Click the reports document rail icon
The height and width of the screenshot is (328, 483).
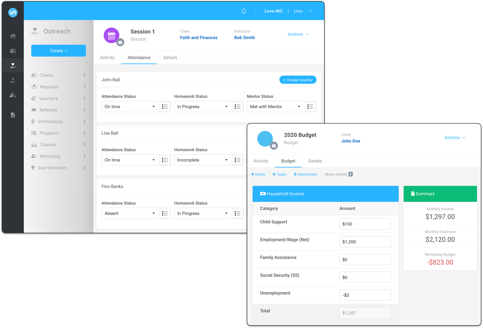pos(13,115)
